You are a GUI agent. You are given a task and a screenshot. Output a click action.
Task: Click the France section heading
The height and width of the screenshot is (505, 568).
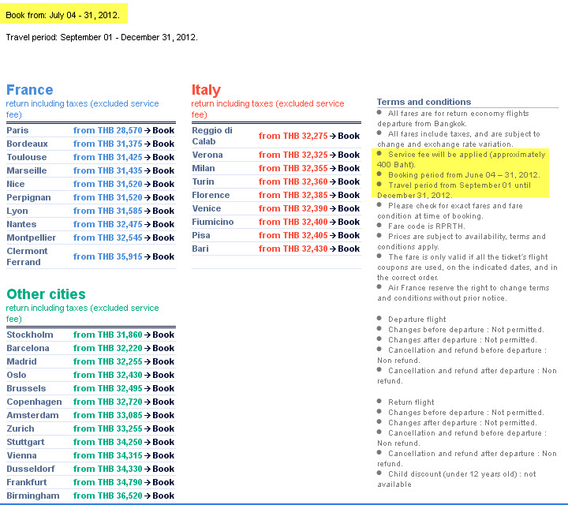pyautogui.click(x=30, y=90)
